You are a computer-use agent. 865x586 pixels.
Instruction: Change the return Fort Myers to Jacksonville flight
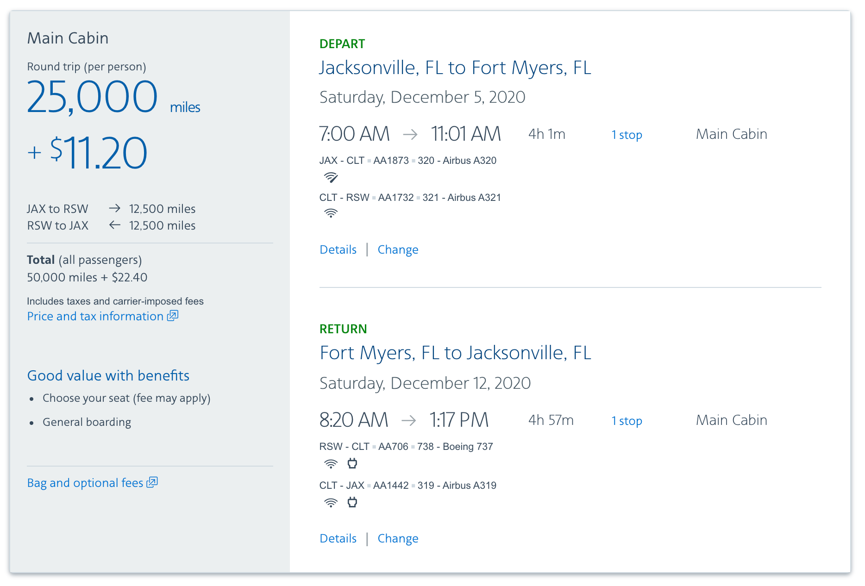[x=398, y=538]
